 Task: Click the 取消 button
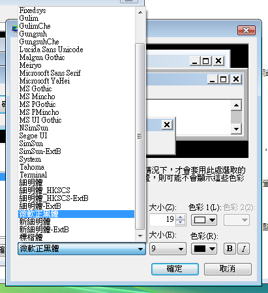(x=228, y=269)
